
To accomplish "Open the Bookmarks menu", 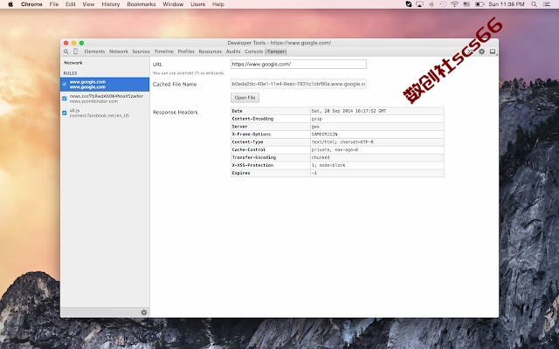I will pyautogui.click(x=141, y=4).
